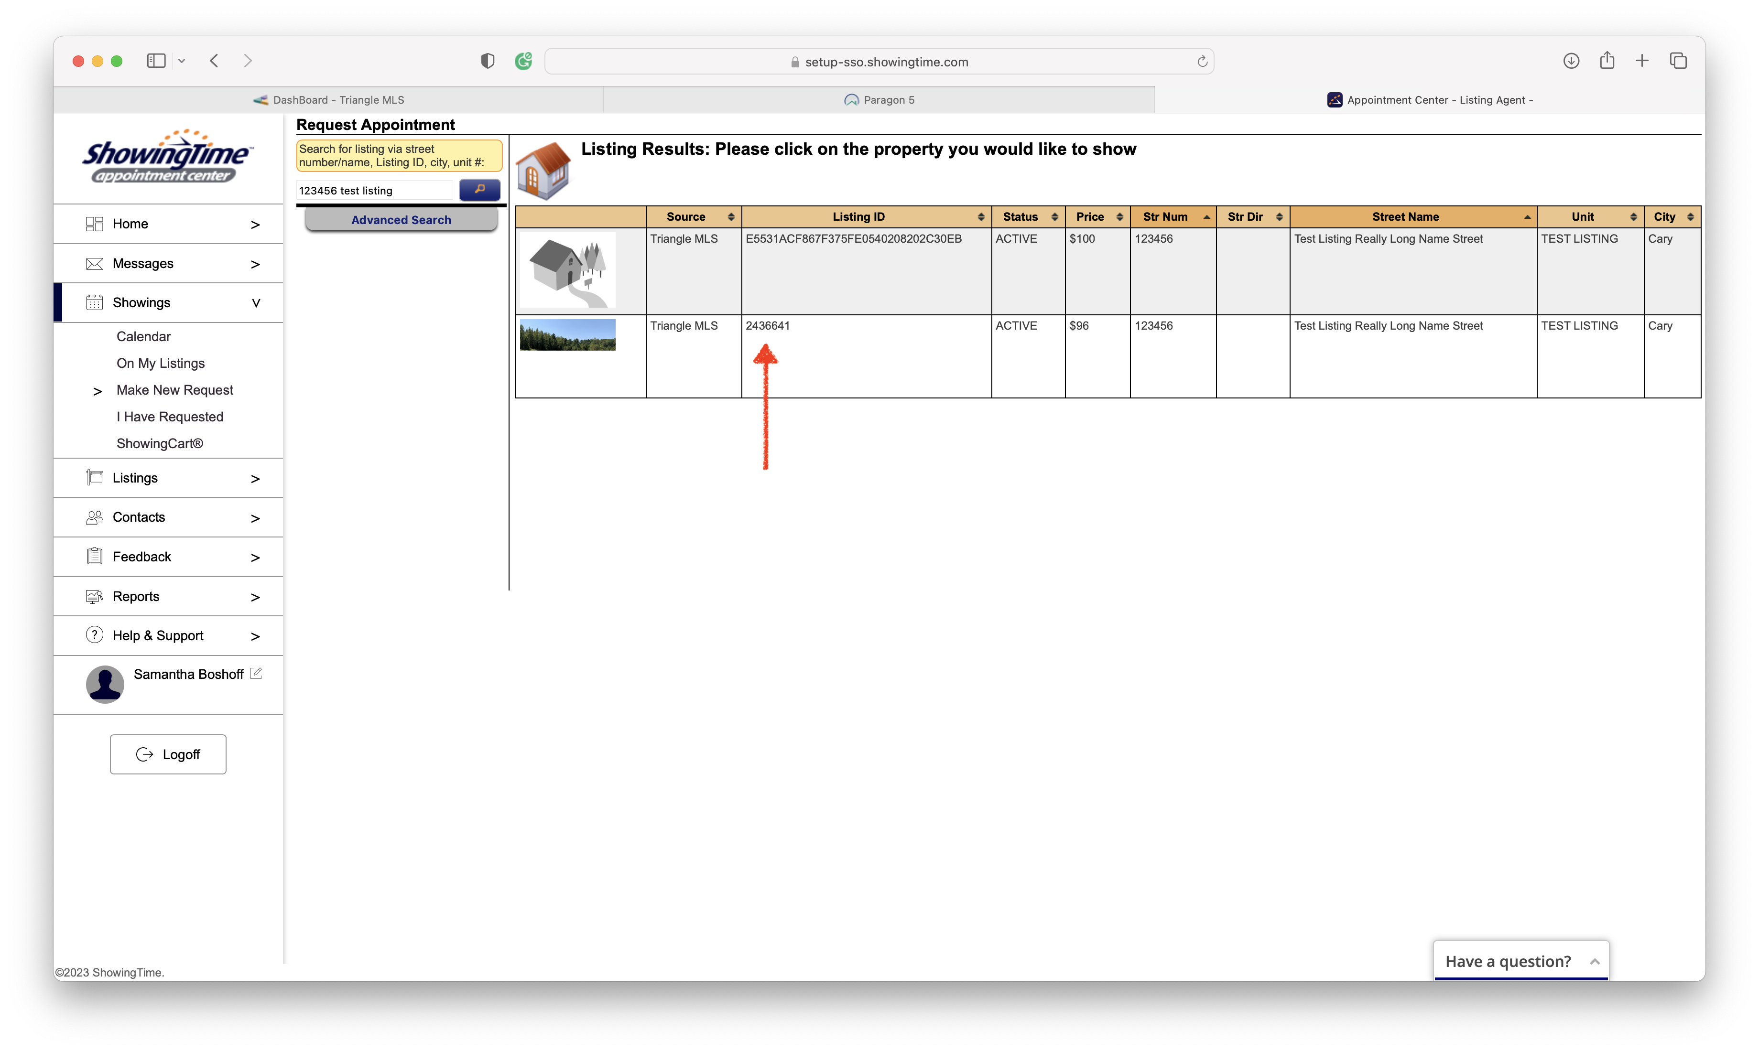The height and width of the screenshot is (1052, 1759).
Task: Click Listing ID E5531ACF867F375FE0540208202C30EB cell
Action: (x=866, y=271)
